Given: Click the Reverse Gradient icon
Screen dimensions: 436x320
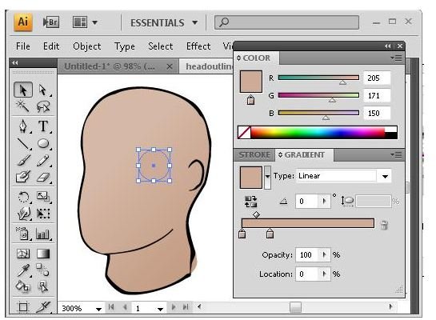Looking at the screenshot, I should click(x=250, y=202).
